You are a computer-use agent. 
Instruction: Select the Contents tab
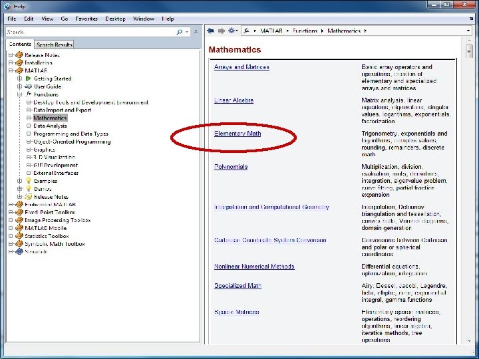pos(20,44)
